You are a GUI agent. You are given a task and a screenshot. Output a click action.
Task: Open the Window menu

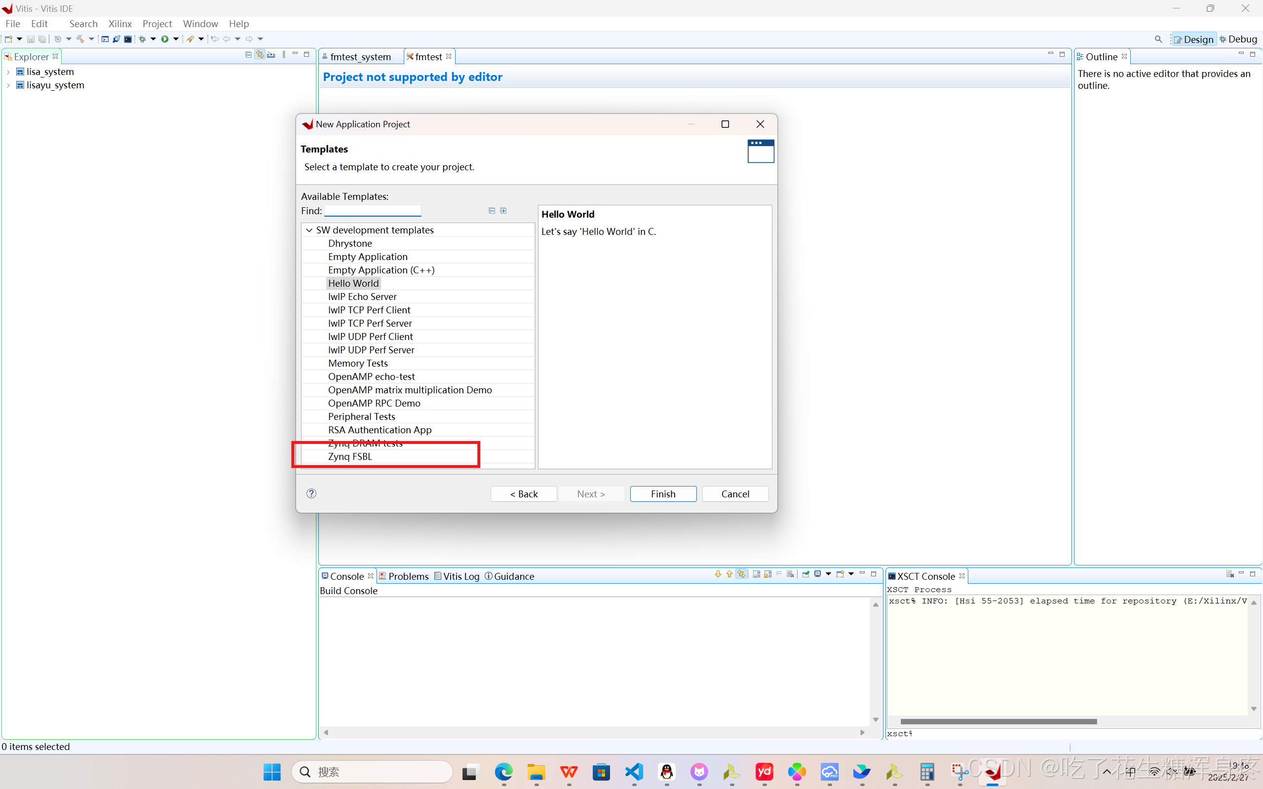(200, 24)
